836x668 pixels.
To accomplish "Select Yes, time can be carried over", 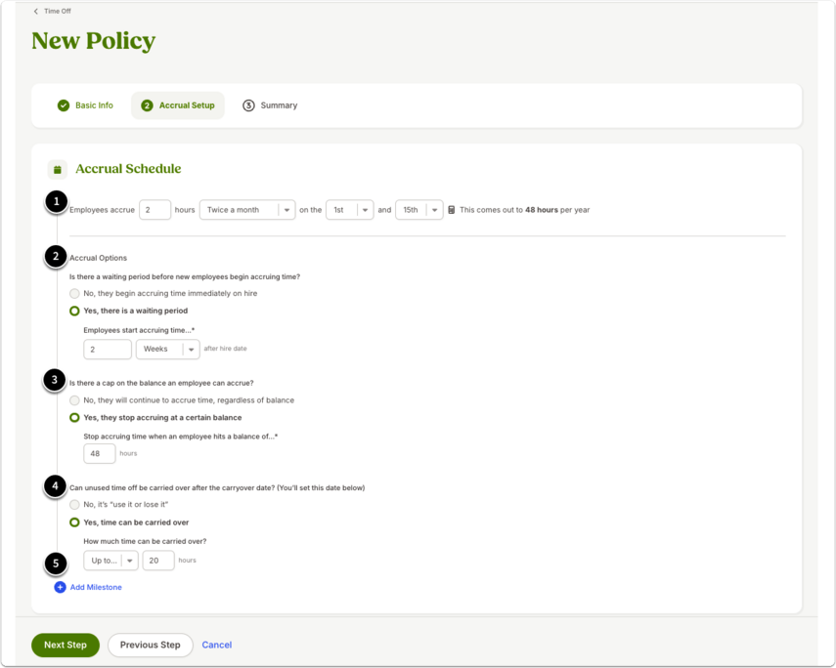I will click(74, 522).
